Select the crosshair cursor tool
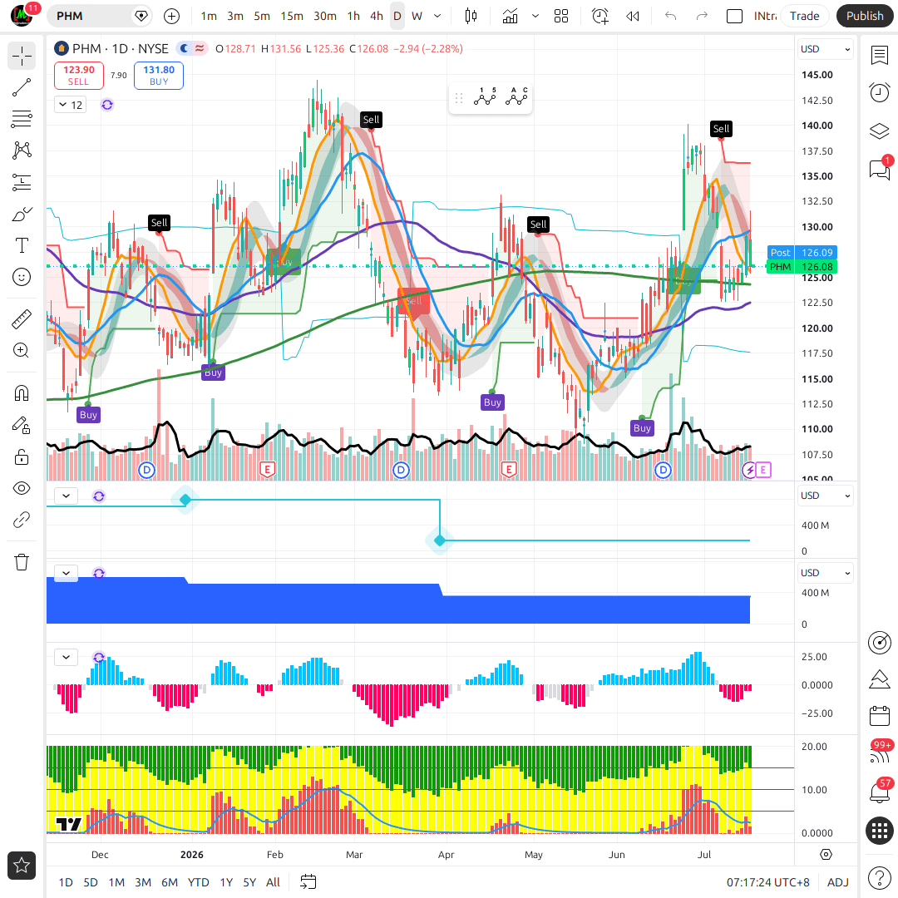898x898 pixels. point(22,57)
